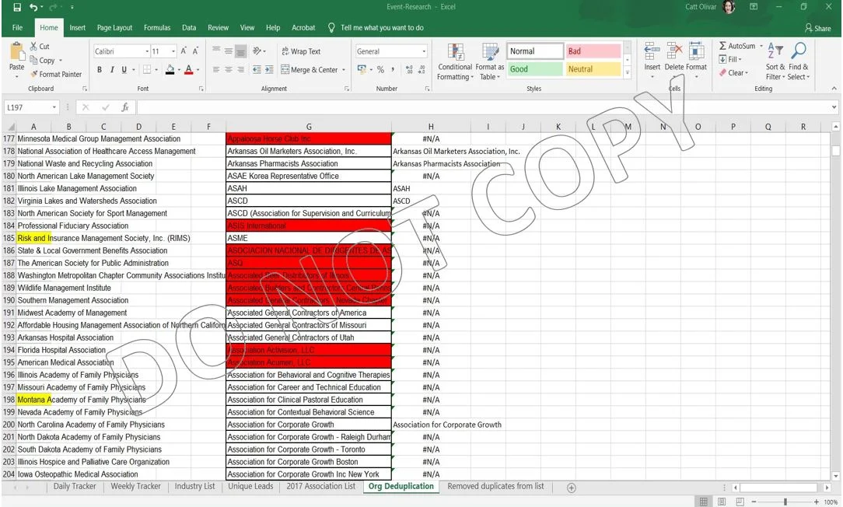
Task: Increase indent icon
Action: point(269,69)
